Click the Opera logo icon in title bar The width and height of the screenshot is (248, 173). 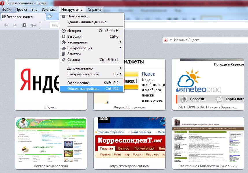pyautogui.click(x=2, y=3)
